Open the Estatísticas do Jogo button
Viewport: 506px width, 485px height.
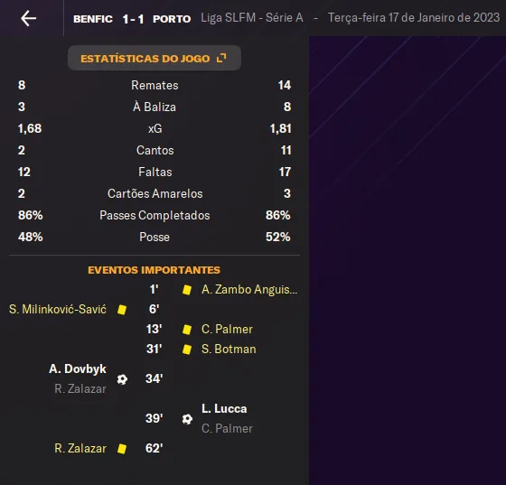(x=155, y=58)
